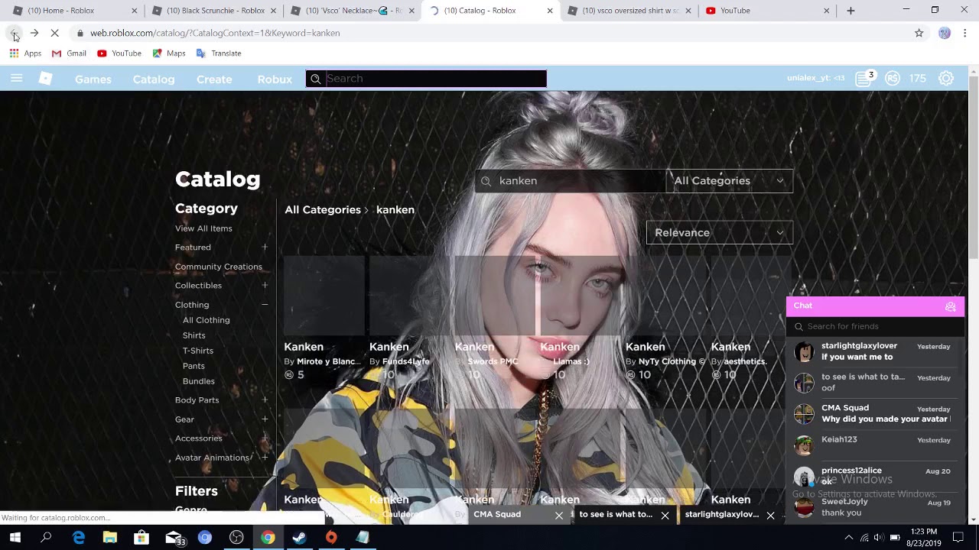Switch to the YouTube browser tab
This screenshot has width=979, height=550.
[x=767, y=11]
